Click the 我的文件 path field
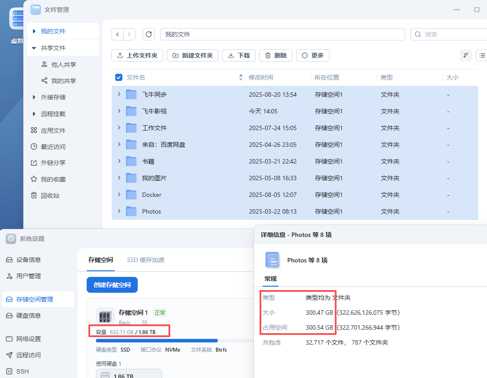Viewport: 487px width, 378px height. tap(282, 34)
